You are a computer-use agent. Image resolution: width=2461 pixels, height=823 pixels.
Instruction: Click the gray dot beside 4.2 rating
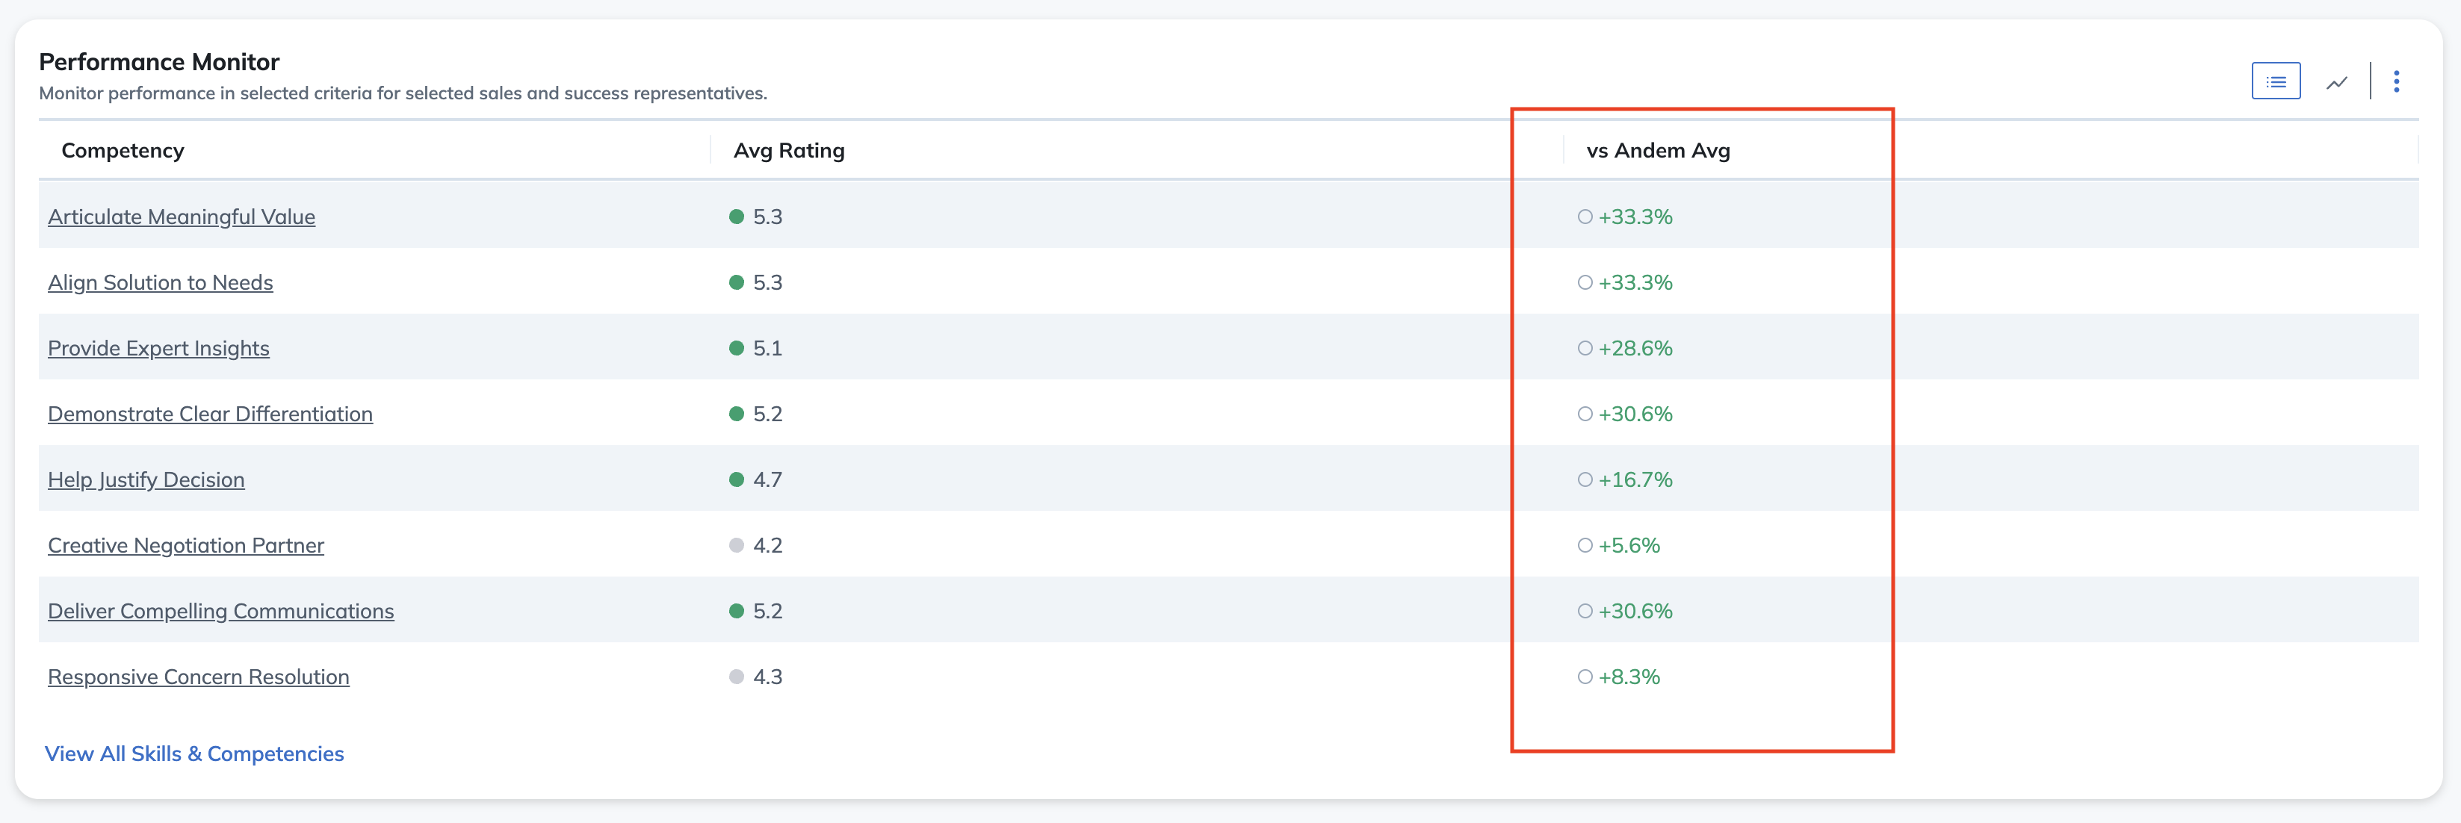point(737,545)
